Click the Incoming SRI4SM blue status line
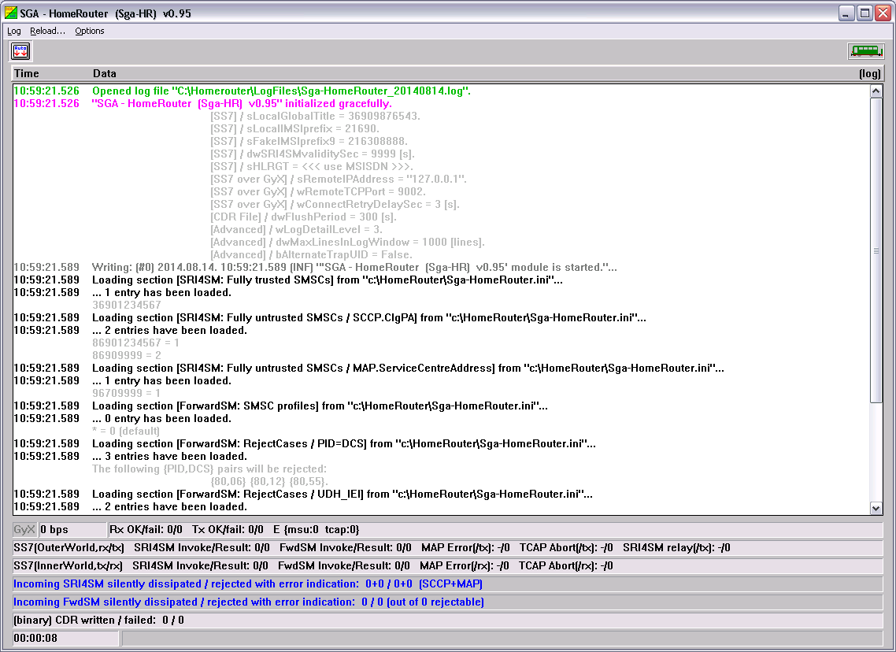 (248, 584)
